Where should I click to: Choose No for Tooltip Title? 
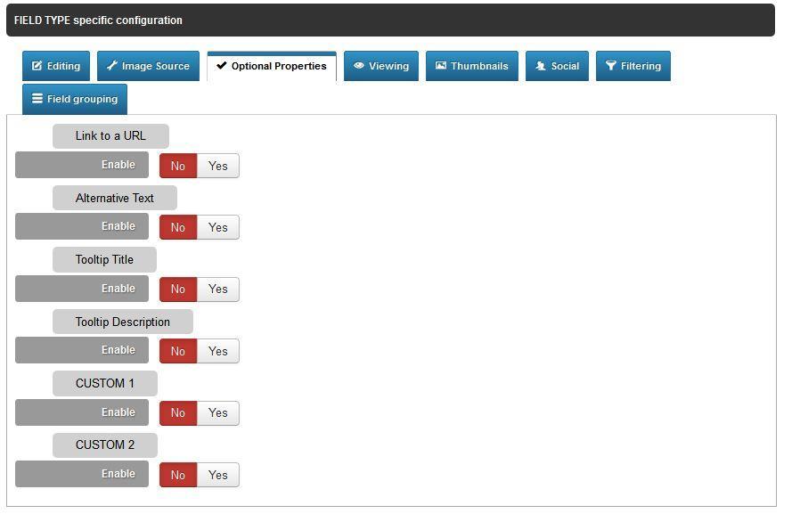178,289
